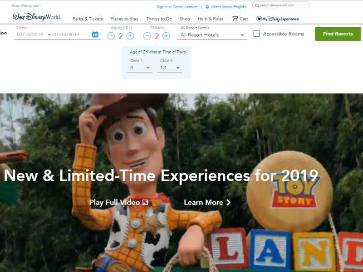This screenshot has width=363, height=272.
Task: Click the Age of Children at Time of Travel label
Action: 158,52
